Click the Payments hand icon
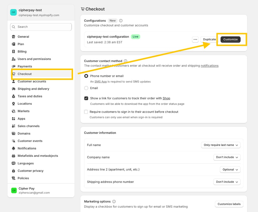Viewport: 258px width, 212px height. click(x=14, y=66)
